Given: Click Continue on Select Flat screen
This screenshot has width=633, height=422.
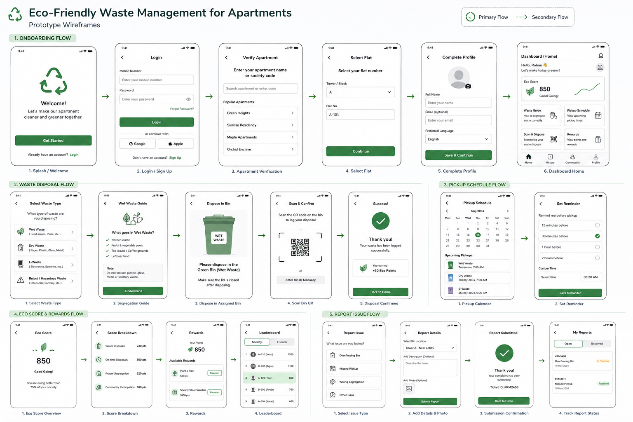Looking at the screenshot, I should point(361,151).
